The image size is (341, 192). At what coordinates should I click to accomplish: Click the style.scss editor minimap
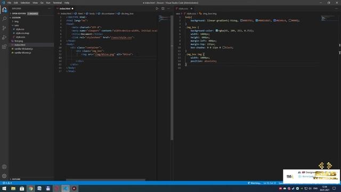pyautogui.click(x=329, y=18)
